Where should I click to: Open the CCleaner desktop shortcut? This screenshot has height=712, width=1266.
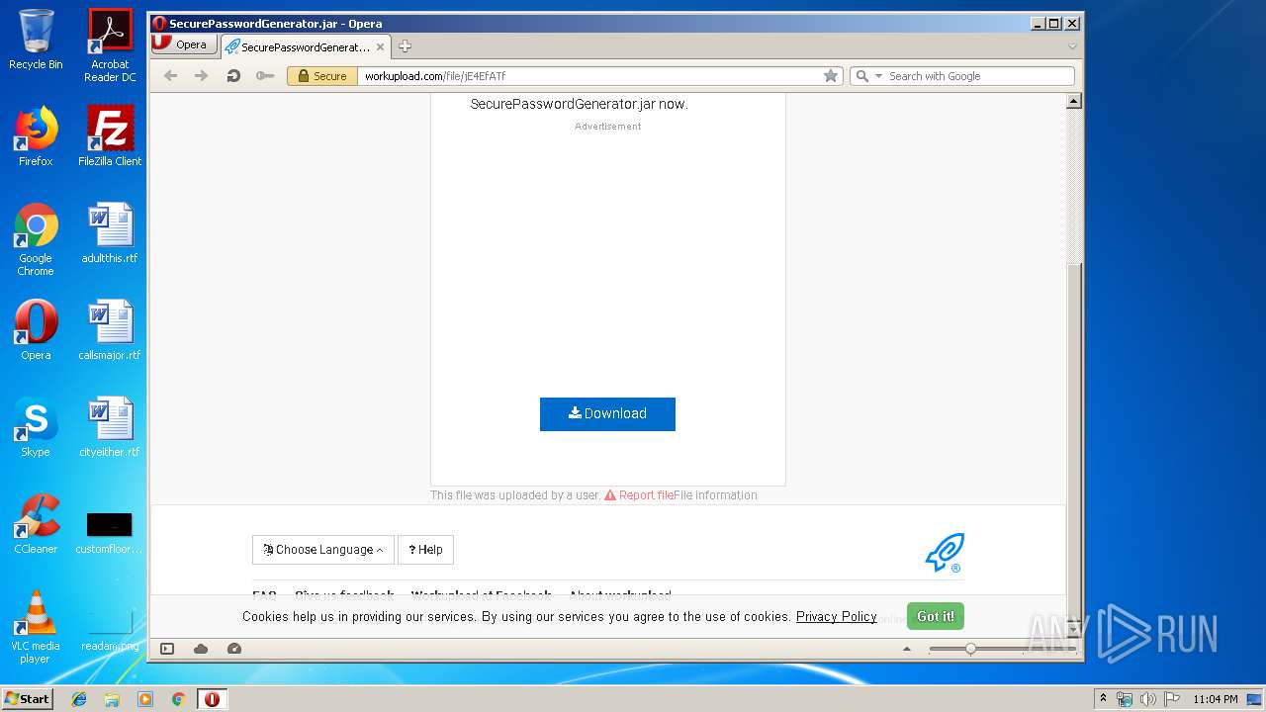coord(36,524)
